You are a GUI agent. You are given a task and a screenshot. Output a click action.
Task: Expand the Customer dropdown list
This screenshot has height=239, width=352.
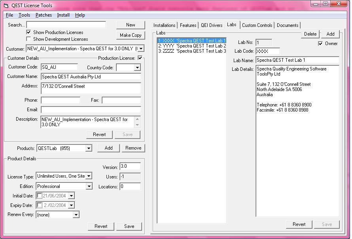(140, 49)
